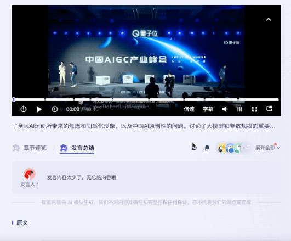
Task: Click the yellow toucan speaker avatar
Action: coord(221,148)
